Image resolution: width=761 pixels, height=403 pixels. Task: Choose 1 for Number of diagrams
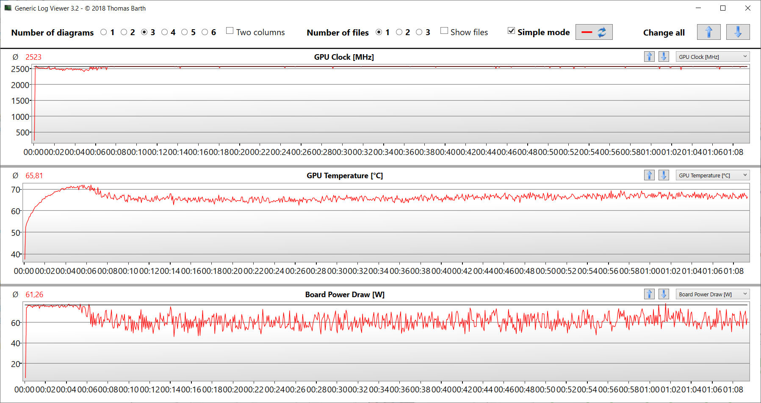coord(104,32)
